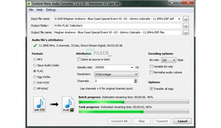Click the Batch progress estimated time text
The image size is (221, 128).
tap(128, 97)
